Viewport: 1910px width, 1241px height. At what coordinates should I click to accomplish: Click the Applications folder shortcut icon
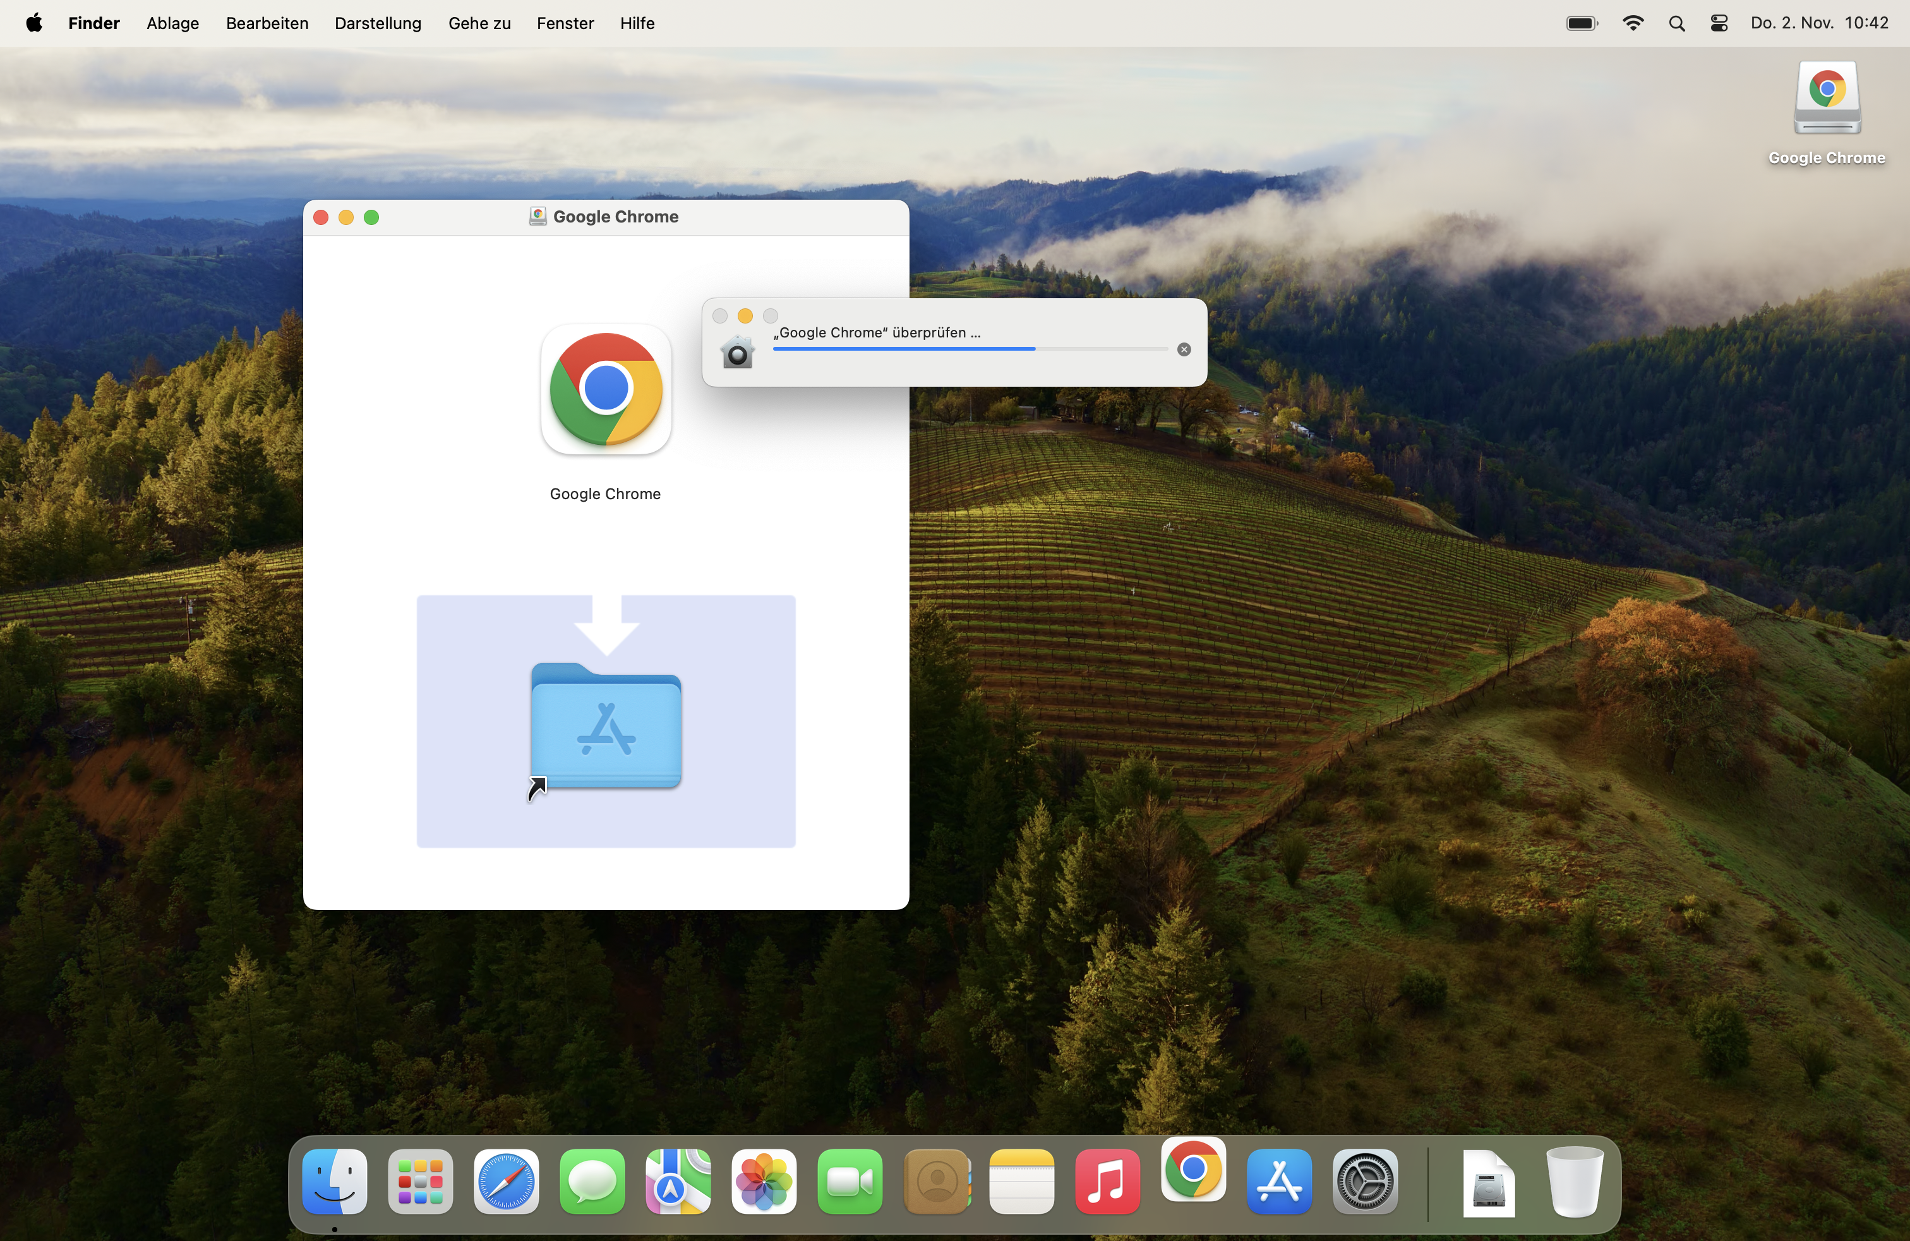(x=606, y=725)
